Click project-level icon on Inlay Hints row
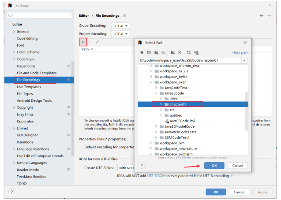 (68, 114)
